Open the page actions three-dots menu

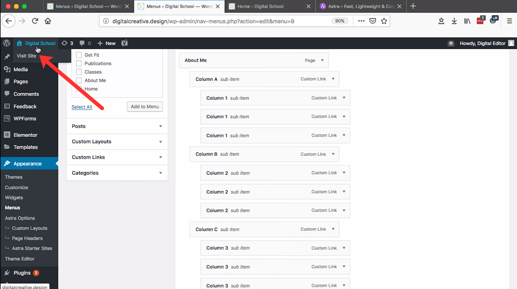(361, 21)
